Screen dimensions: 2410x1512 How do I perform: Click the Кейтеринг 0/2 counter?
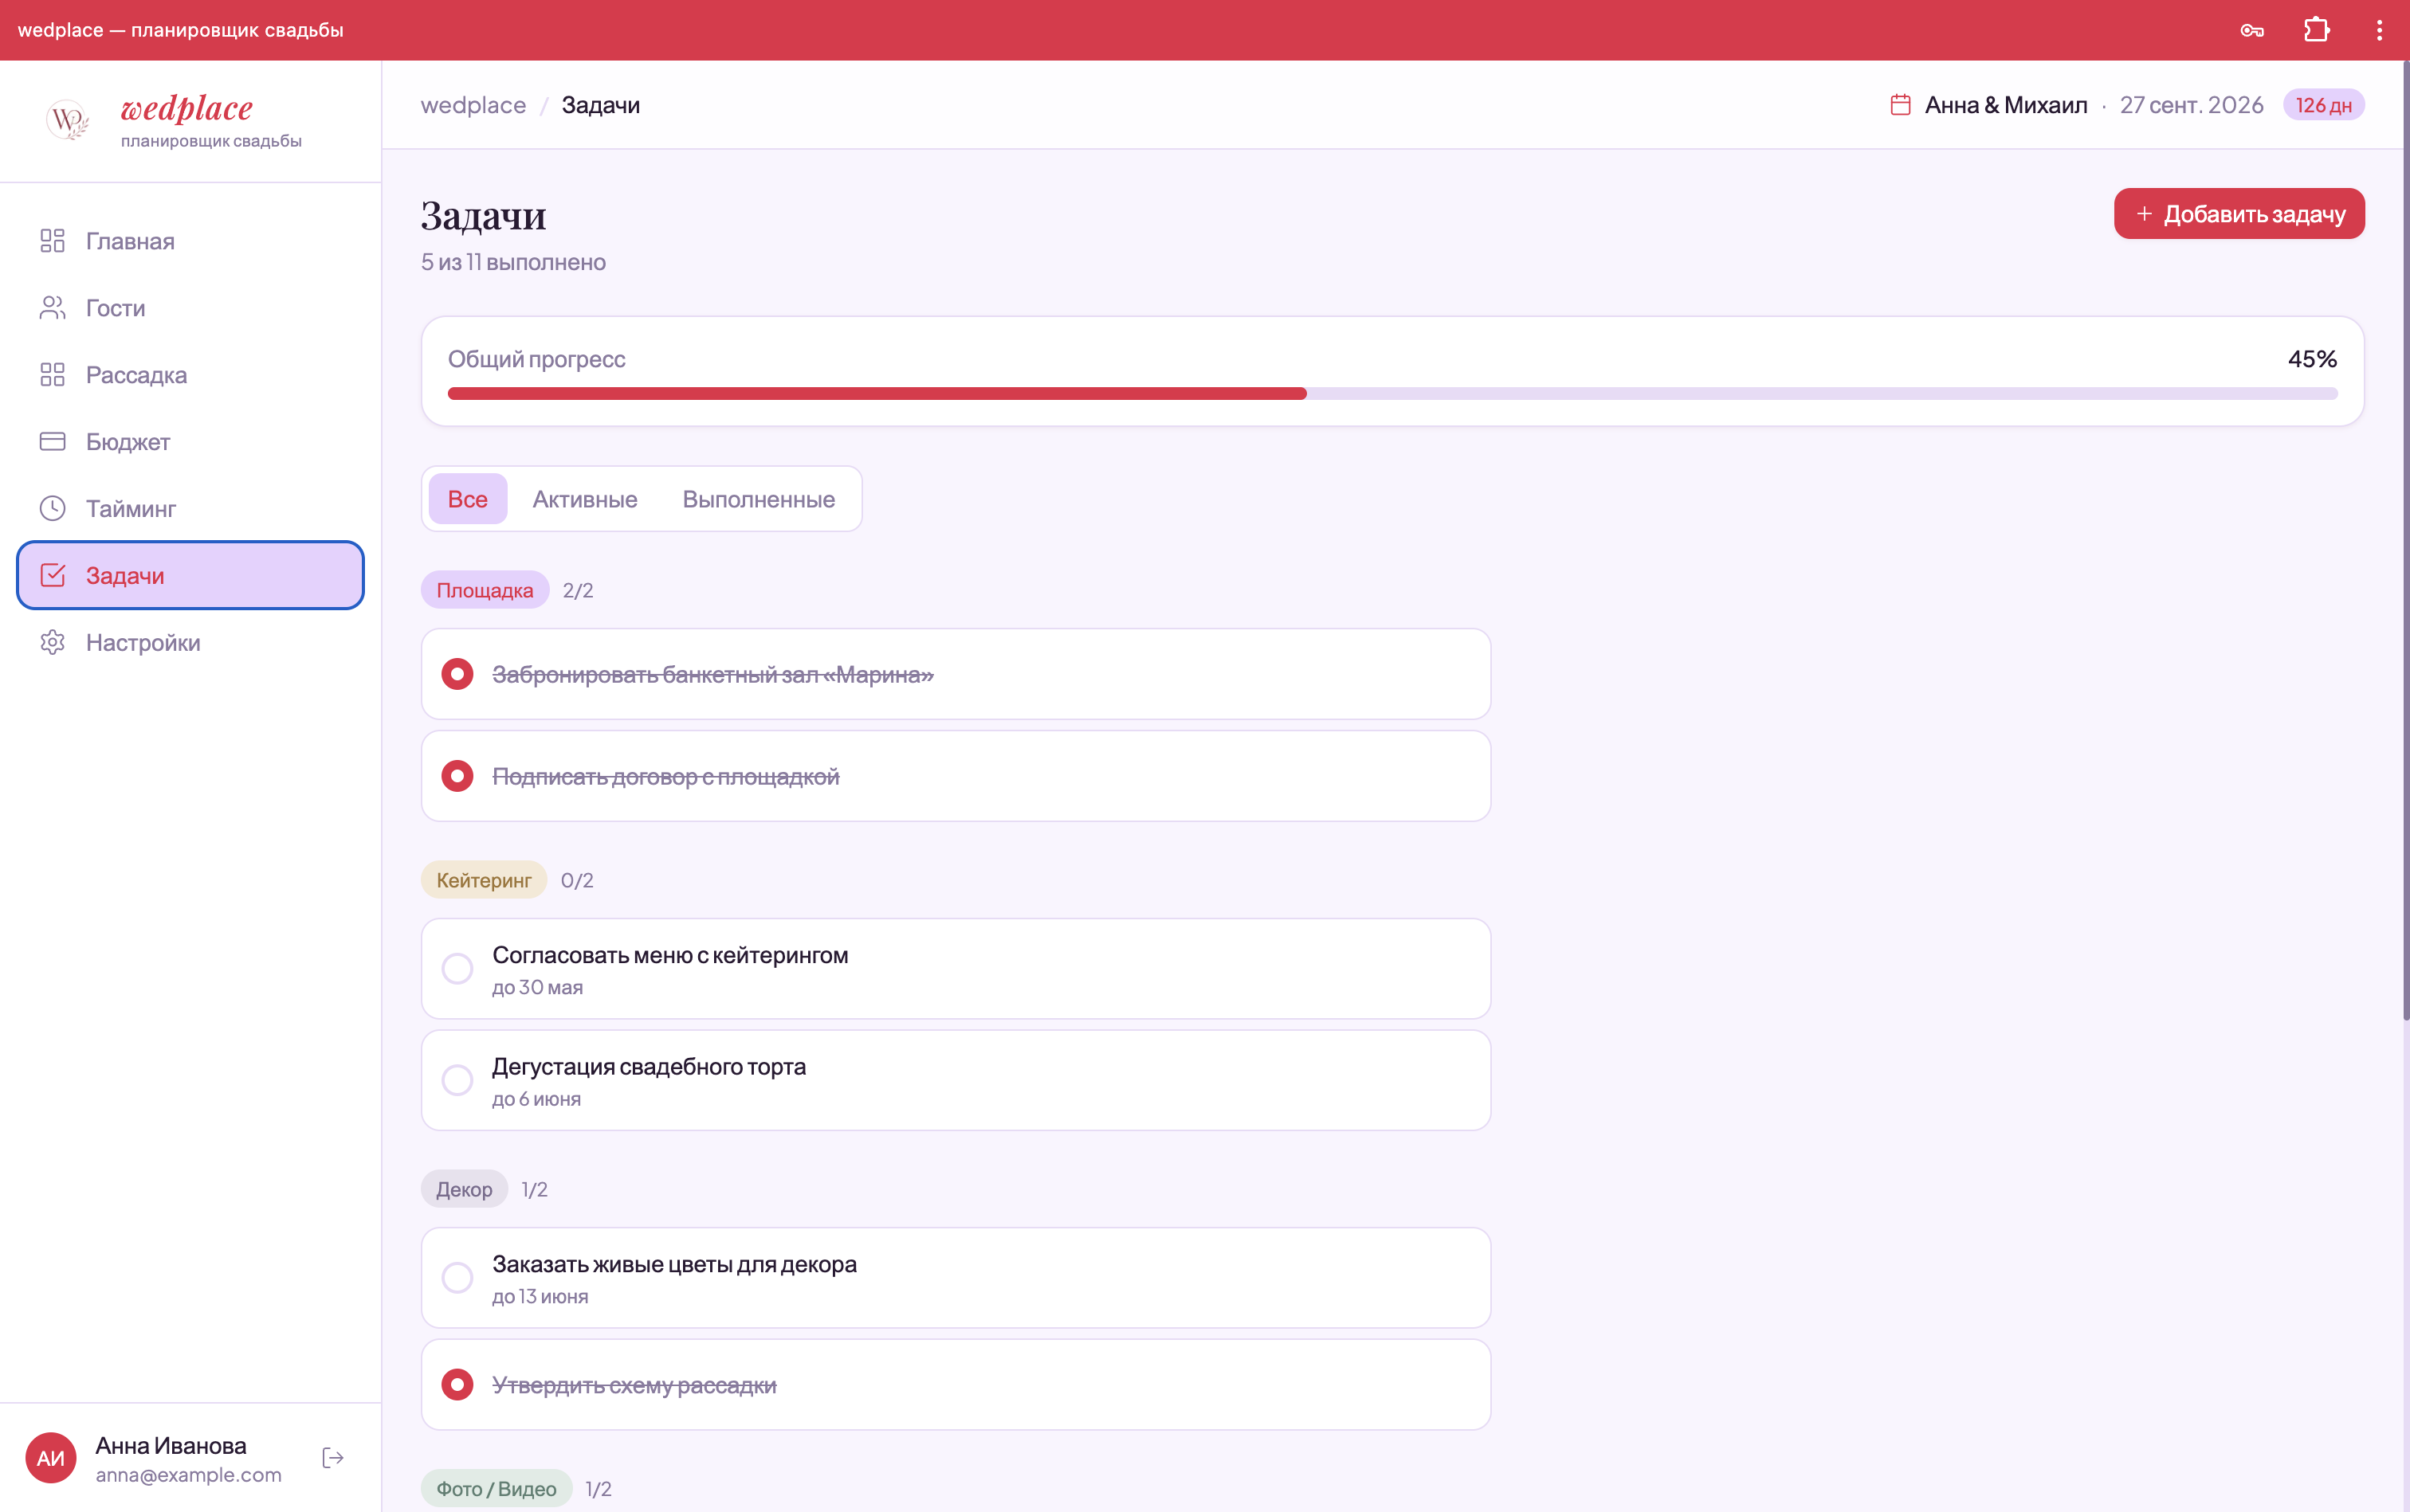coord(576,880)
